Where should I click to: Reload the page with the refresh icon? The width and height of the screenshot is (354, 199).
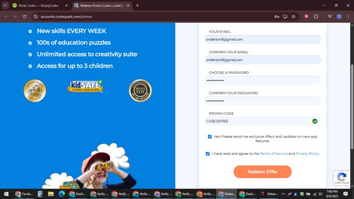click(x=24, y=17)
